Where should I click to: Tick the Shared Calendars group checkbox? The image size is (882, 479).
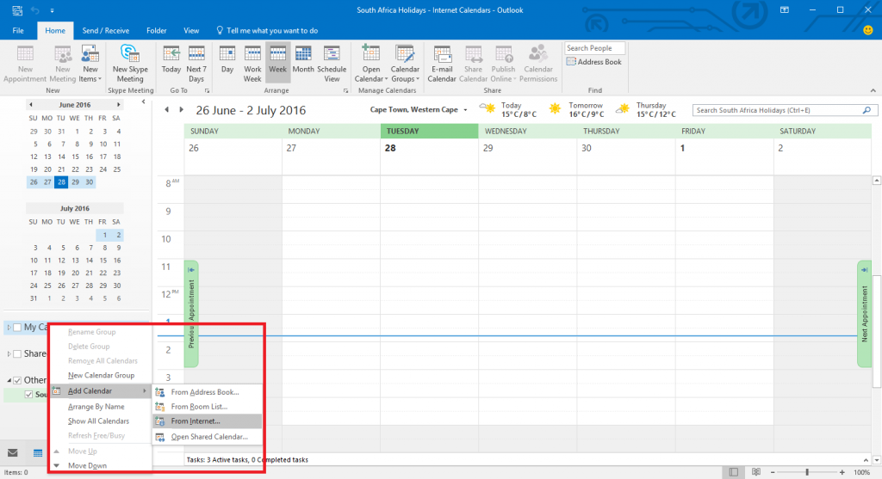(17, 353)
